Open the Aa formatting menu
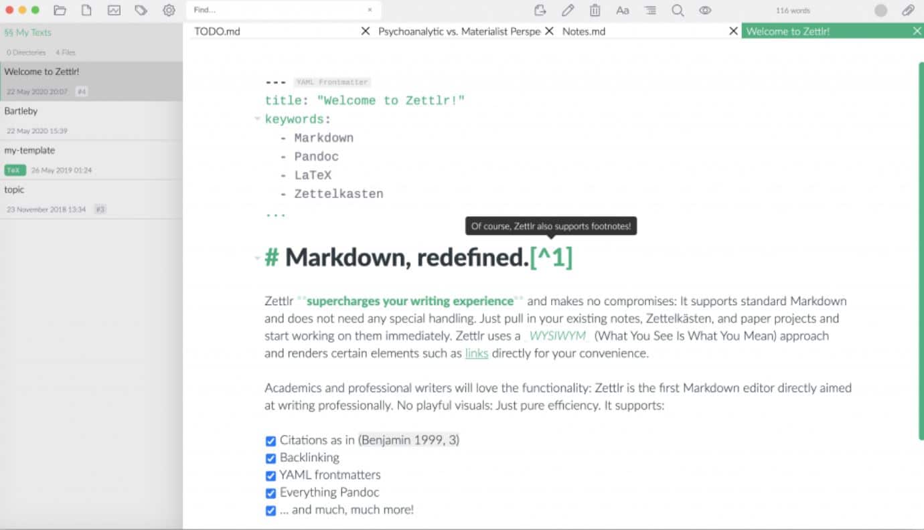 coord(623,11)
